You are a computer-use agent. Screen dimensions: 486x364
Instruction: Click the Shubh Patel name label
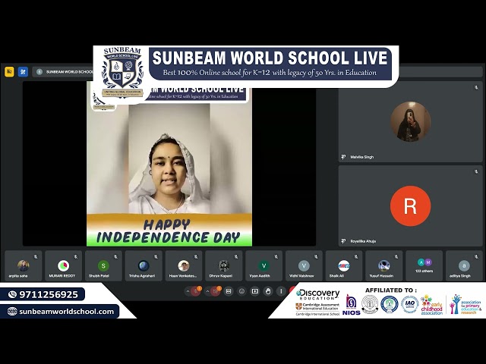[99, 276]
